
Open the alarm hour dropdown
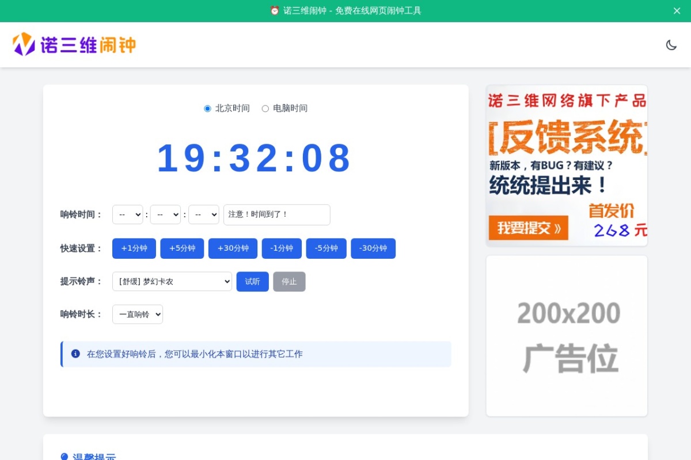click(127, 214)
